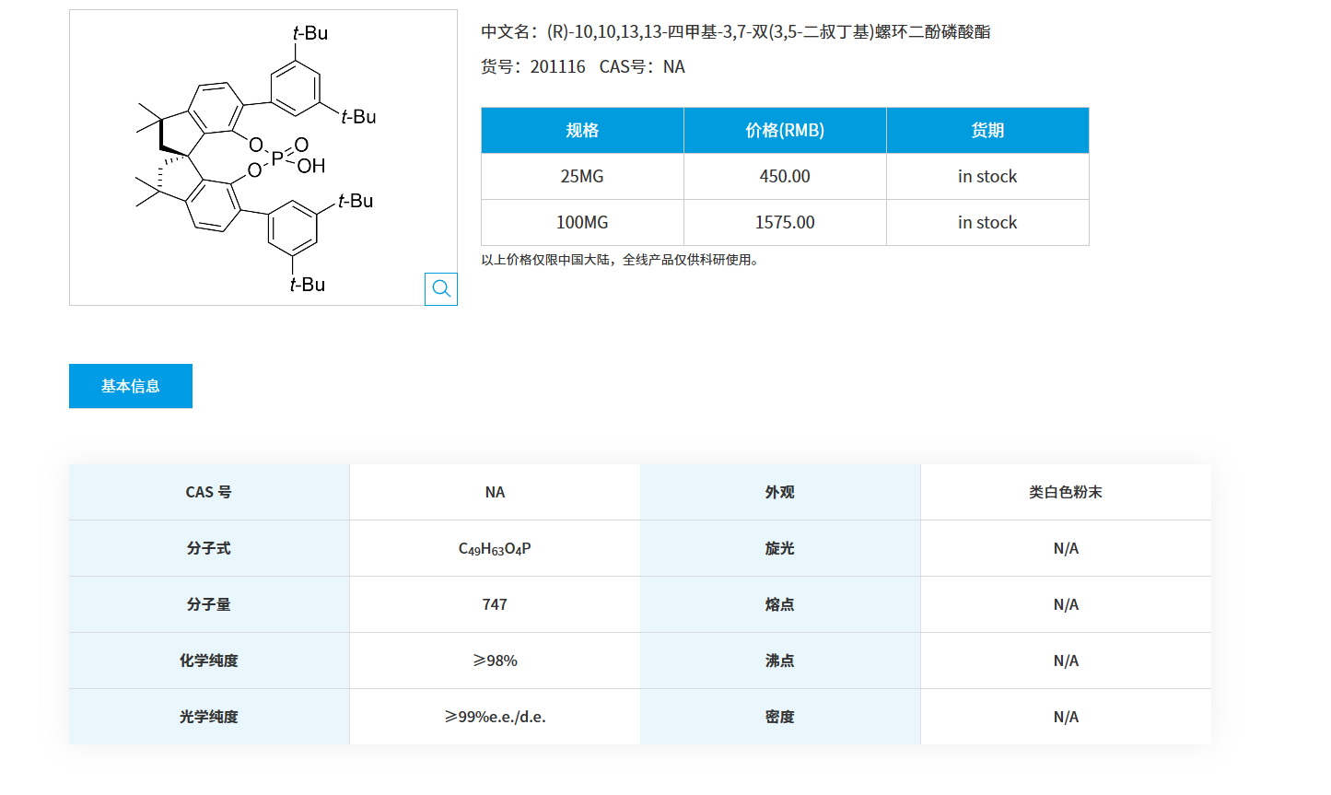Switch to the 基本信息 tab
This screenshot has height=795, width=1331.
(130, 385)
